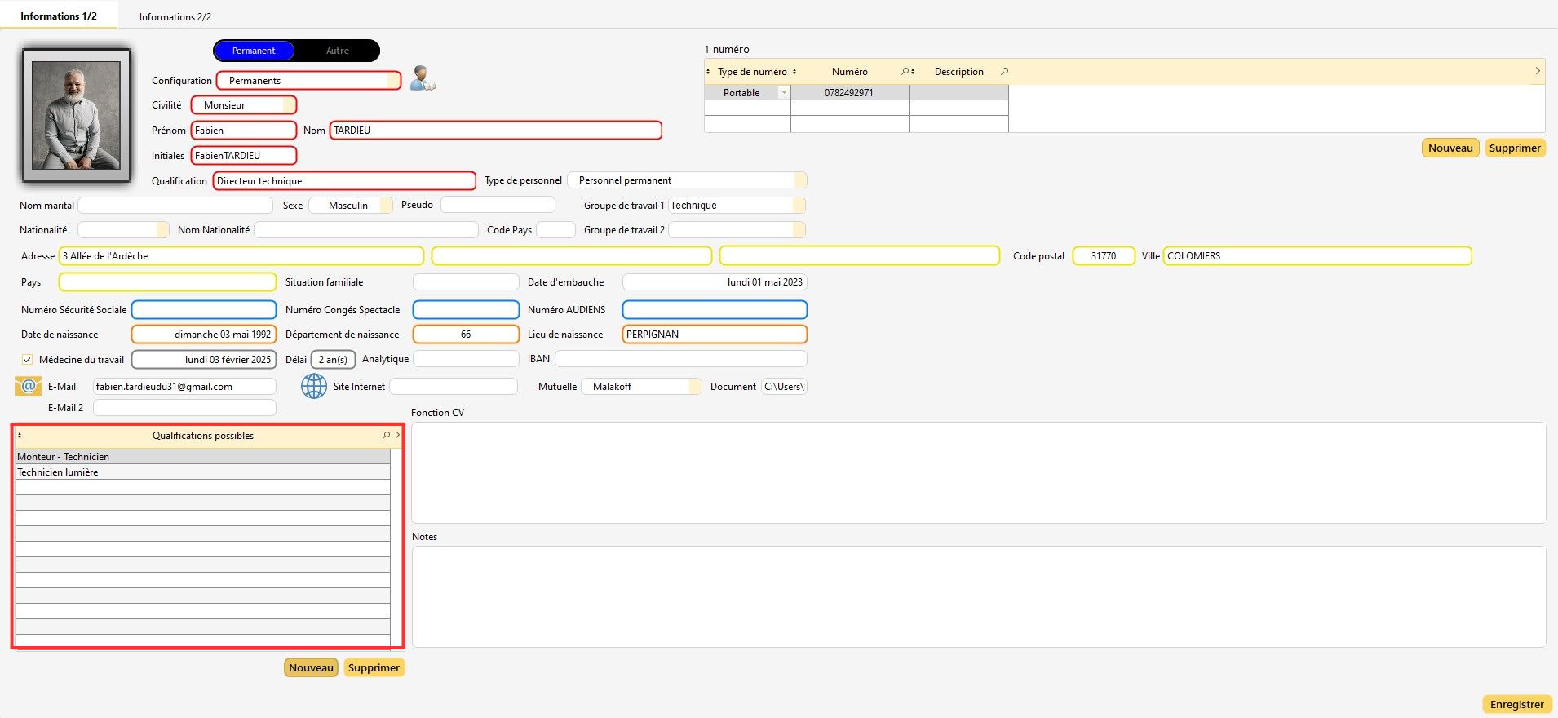Open the Mutuelle dropdown showing Malakoff

pyautogui.click(x=694, y=387)
